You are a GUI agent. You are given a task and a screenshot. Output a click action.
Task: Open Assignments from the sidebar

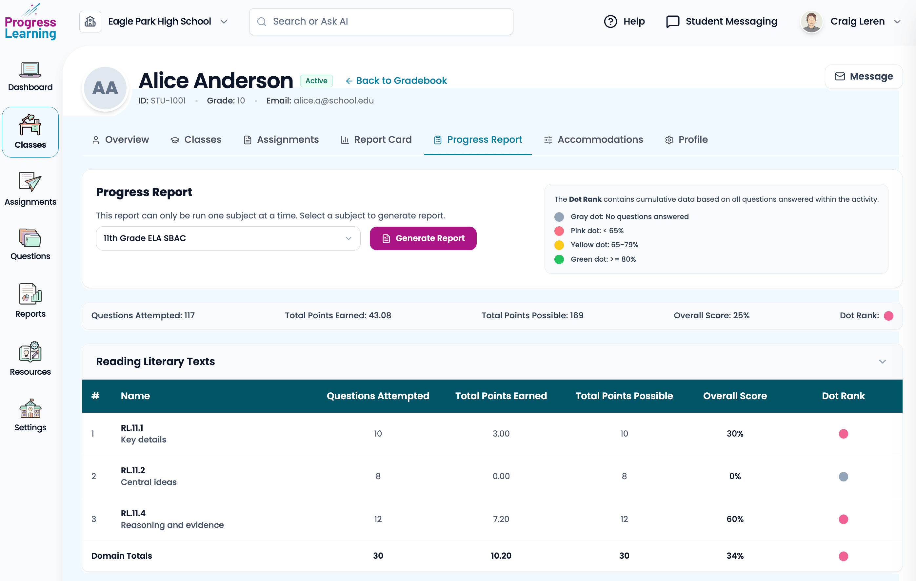(x=30, y=189)
